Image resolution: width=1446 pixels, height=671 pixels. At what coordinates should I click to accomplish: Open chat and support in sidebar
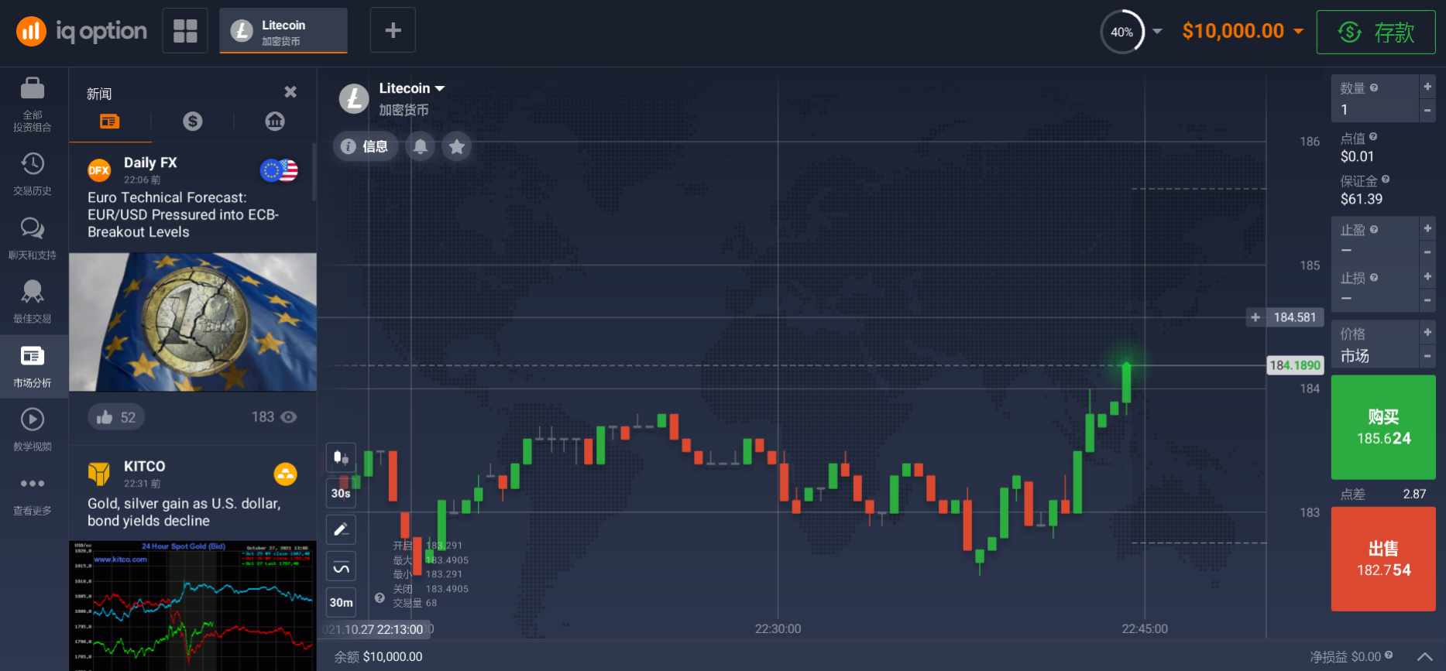(33, 238)
